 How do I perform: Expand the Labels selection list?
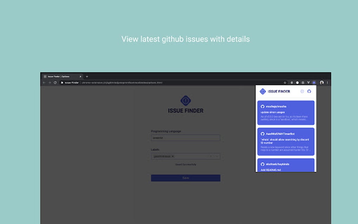216,156
